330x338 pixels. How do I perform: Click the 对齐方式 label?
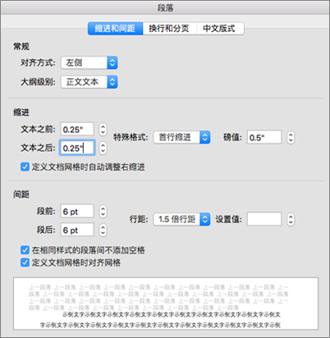coord(38,62)
